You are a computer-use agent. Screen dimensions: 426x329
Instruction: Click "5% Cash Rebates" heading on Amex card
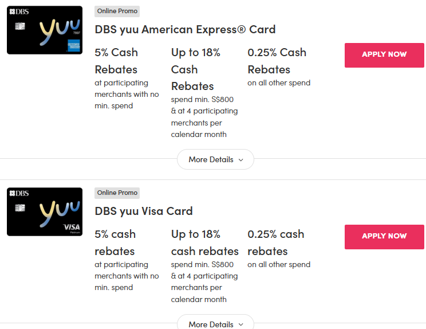[x=116, y=61]
